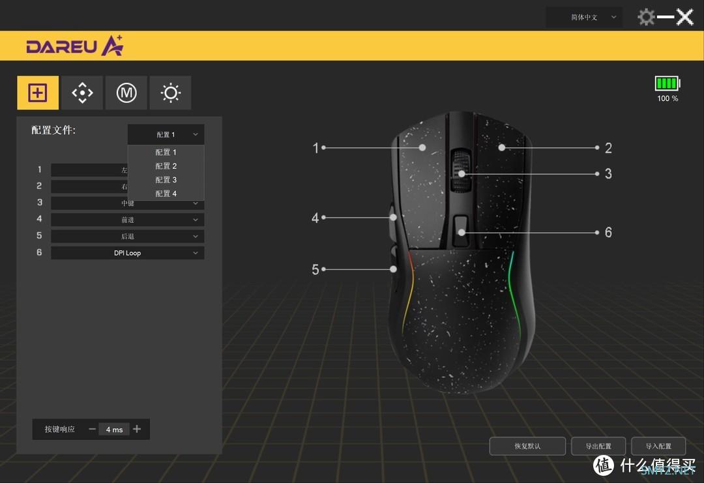Screen dimensions: 704x483
Task: Select back side button marker 5
Action: pyautogui.click(x=393, y=269)
